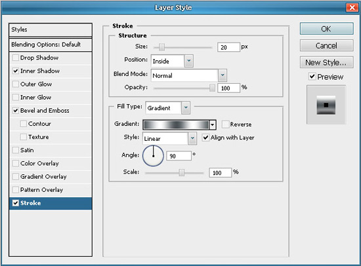Image resolution: width=361 pixels, height=266 pixels.
Task: Uncheck the Stroke effect checkbox
Action: click(x=16, y=203)
